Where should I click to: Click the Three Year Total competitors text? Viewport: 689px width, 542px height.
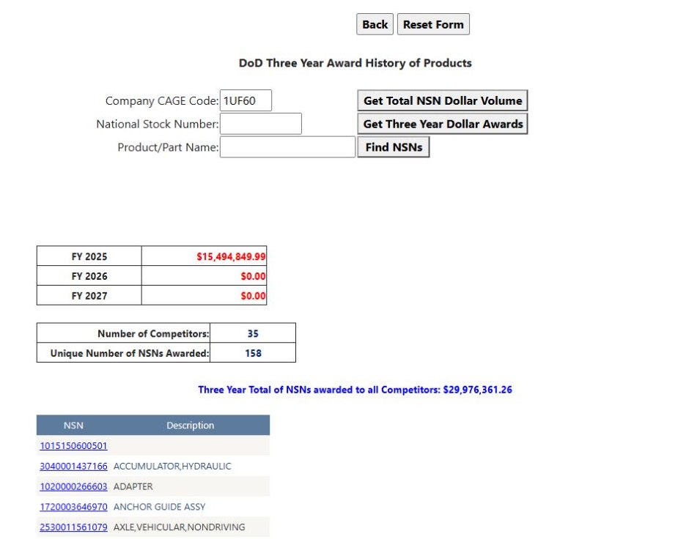point(355,390)
